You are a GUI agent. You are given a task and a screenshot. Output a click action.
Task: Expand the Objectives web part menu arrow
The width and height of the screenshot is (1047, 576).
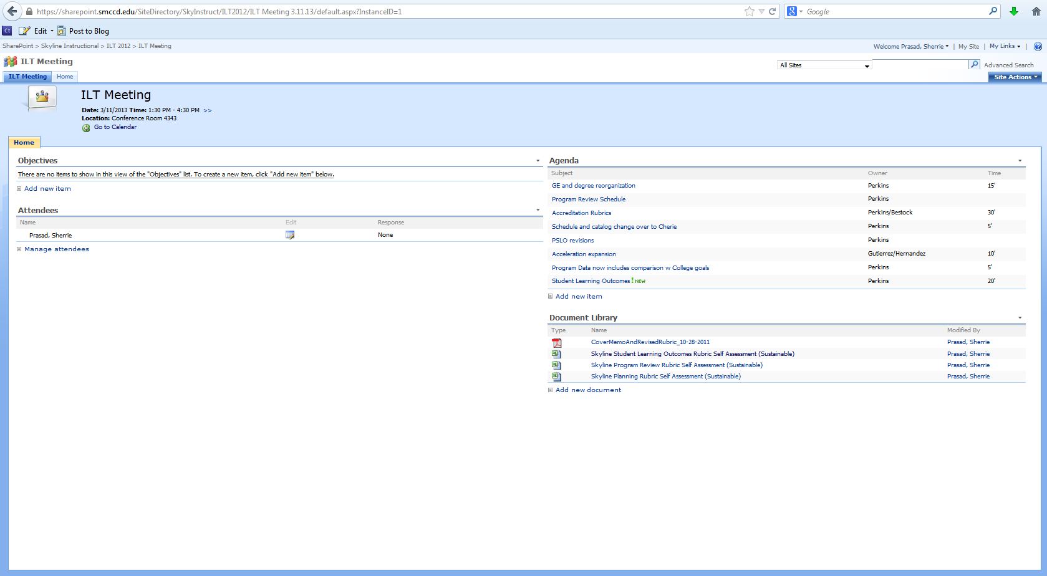click(538, 161)
